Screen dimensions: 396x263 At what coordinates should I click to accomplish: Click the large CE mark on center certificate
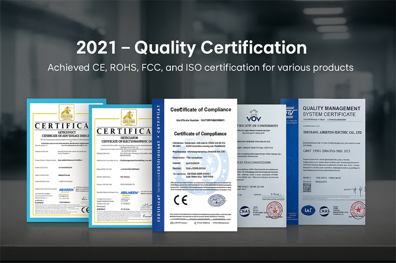(x=181, y=200)
